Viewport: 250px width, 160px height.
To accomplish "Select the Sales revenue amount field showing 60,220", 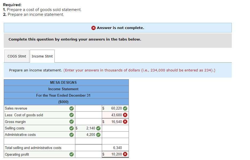I will [x=115, y=108].
